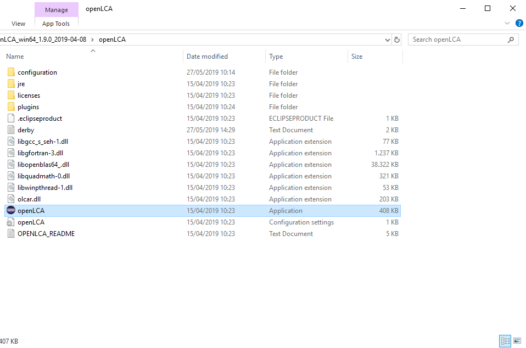
Task: Sort by the Type column header
Action: (x=276, y=57)
